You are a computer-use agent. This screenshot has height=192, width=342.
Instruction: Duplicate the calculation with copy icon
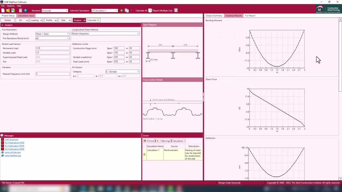127,10
